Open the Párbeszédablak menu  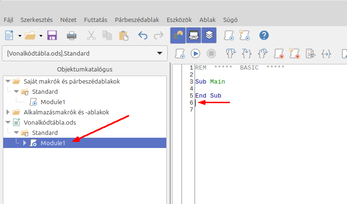click(x=137, y=20)
